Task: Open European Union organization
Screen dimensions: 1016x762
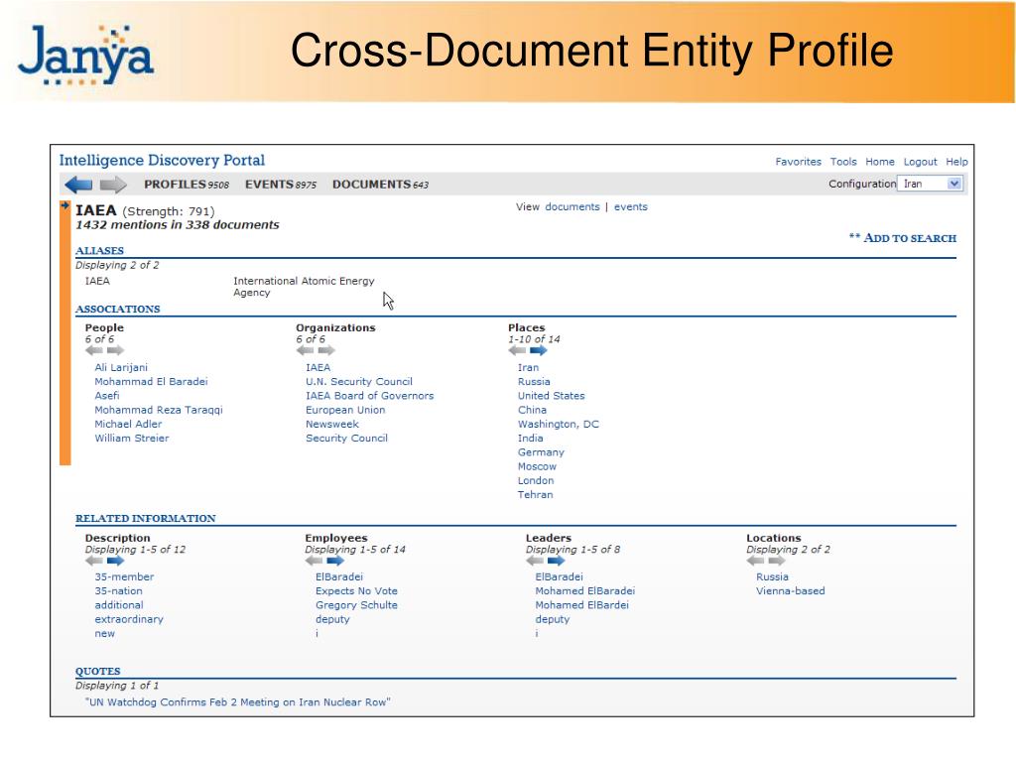Action: [345, 410]
